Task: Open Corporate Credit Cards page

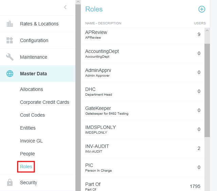Action: pos(44,102)
